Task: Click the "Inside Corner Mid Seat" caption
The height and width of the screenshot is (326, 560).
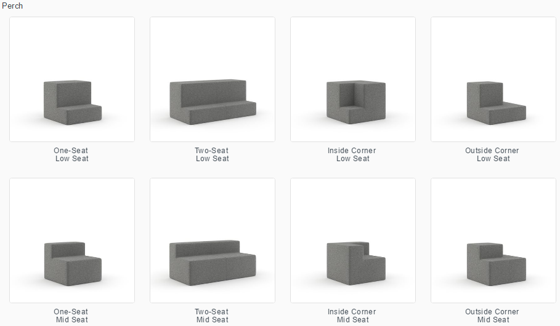Action: [352, 316]
